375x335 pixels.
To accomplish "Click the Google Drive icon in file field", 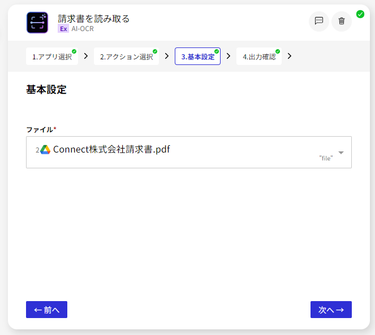I will click(x=45, y=150).
